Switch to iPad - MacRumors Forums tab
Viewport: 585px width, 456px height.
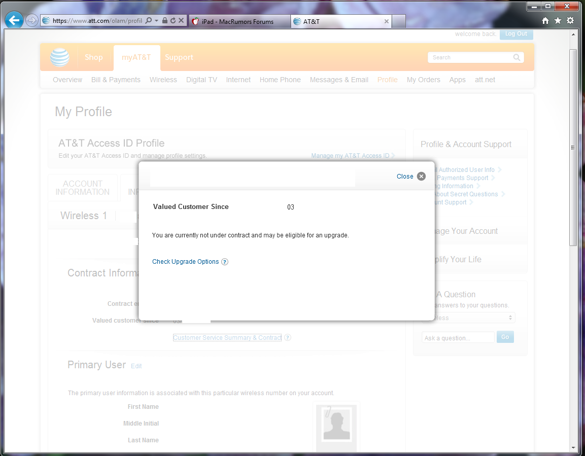point(240,21)
